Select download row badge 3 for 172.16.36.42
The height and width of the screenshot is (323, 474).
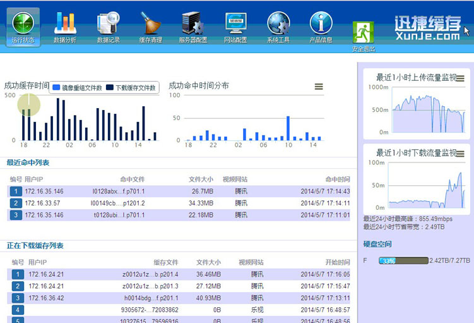[x=18, y=298]
